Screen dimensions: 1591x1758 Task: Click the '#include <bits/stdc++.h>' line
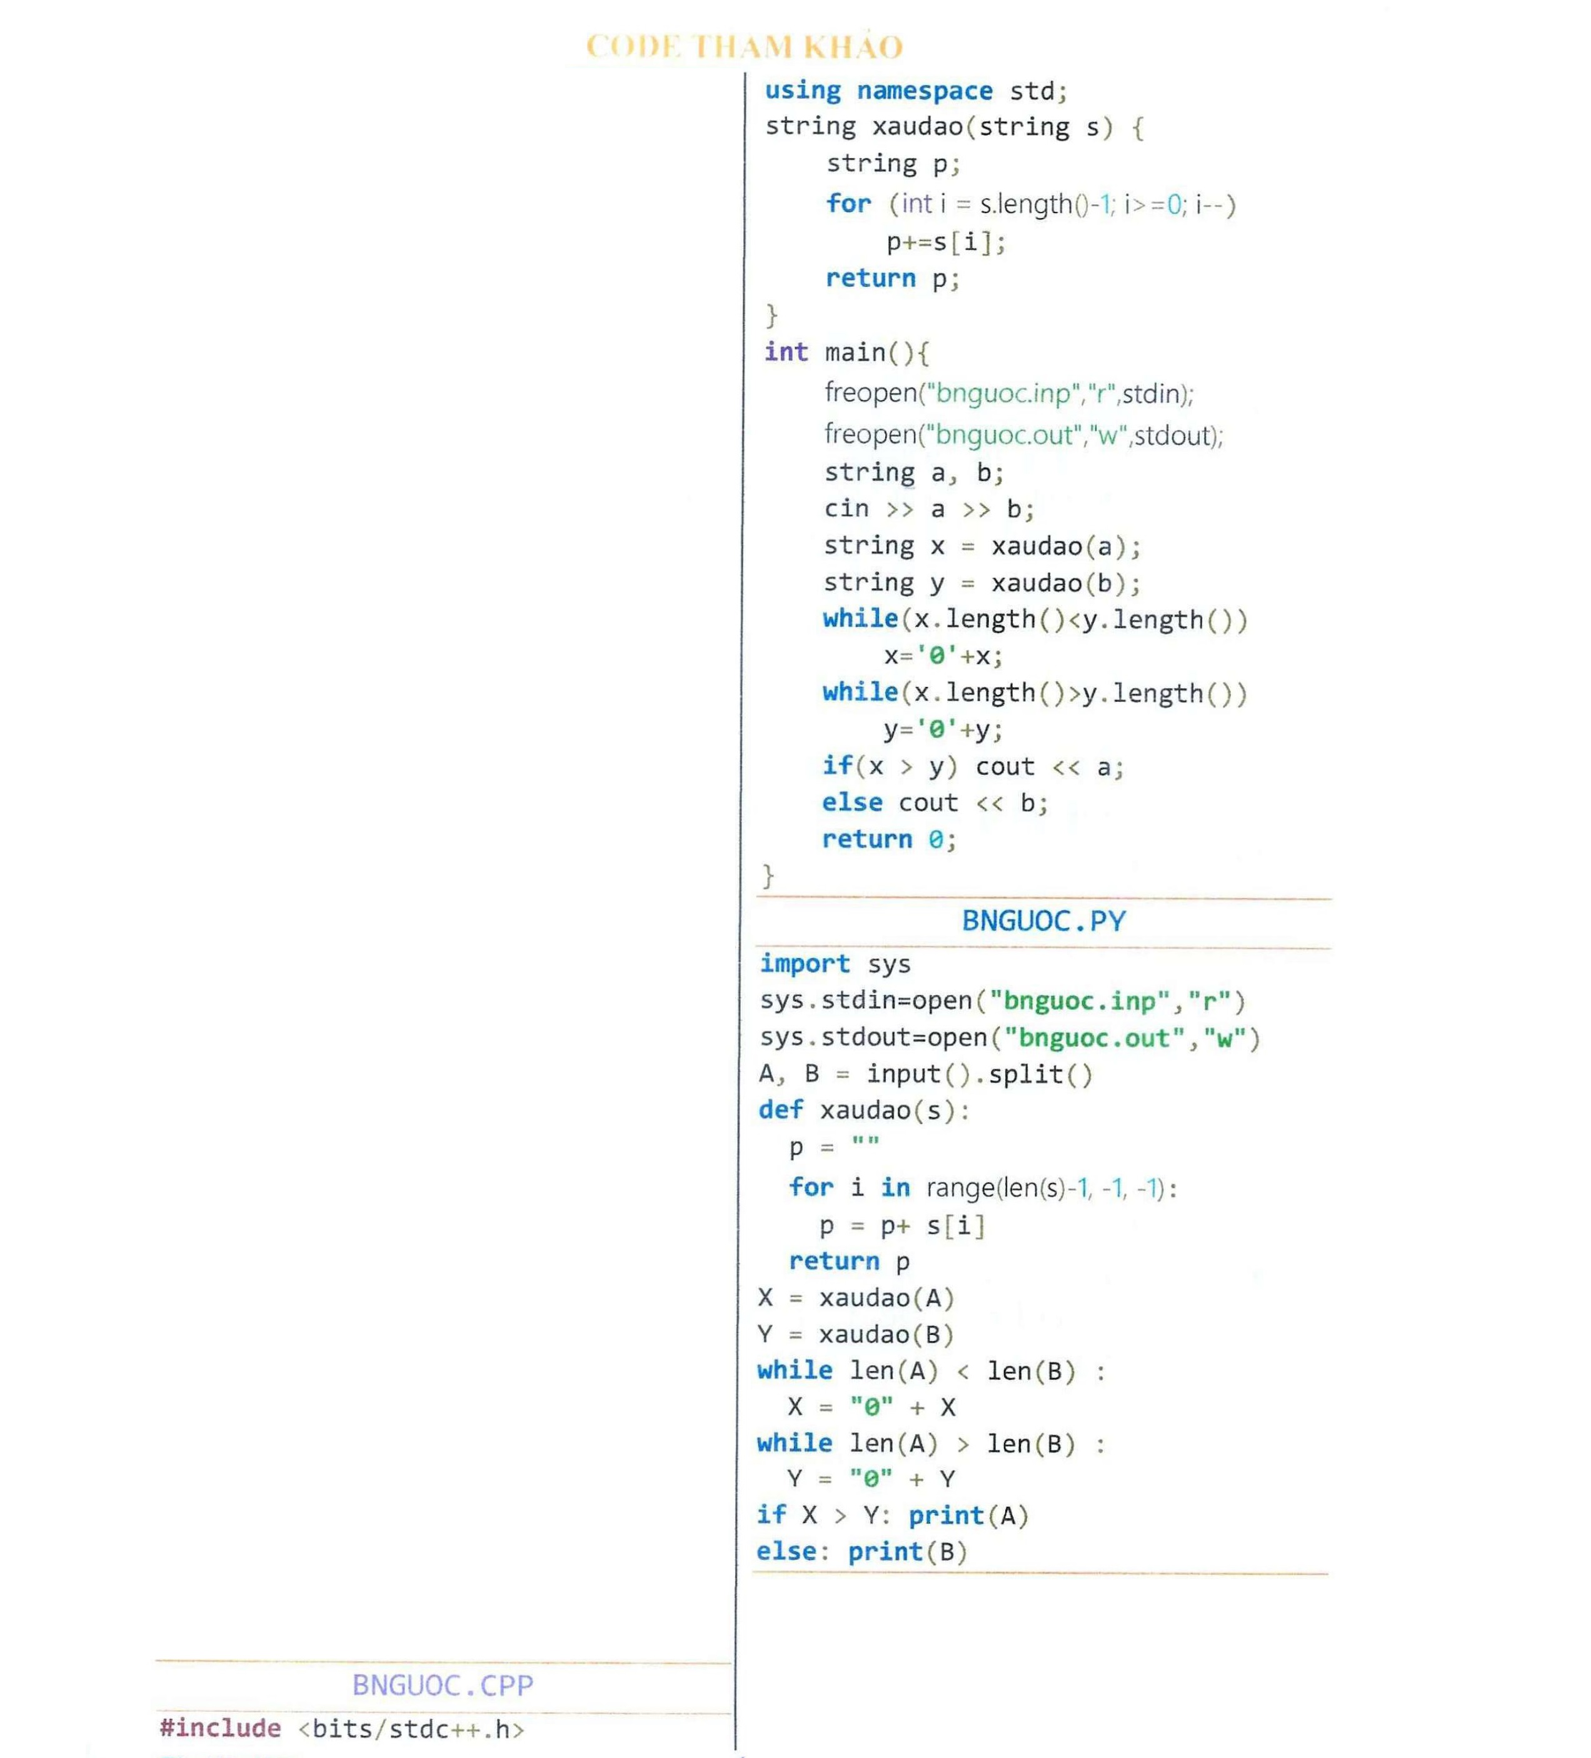[x=342, y=1729]
